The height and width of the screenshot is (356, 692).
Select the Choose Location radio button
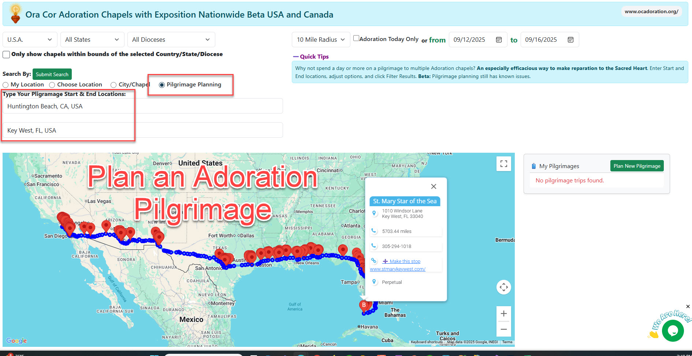point(52,85)
